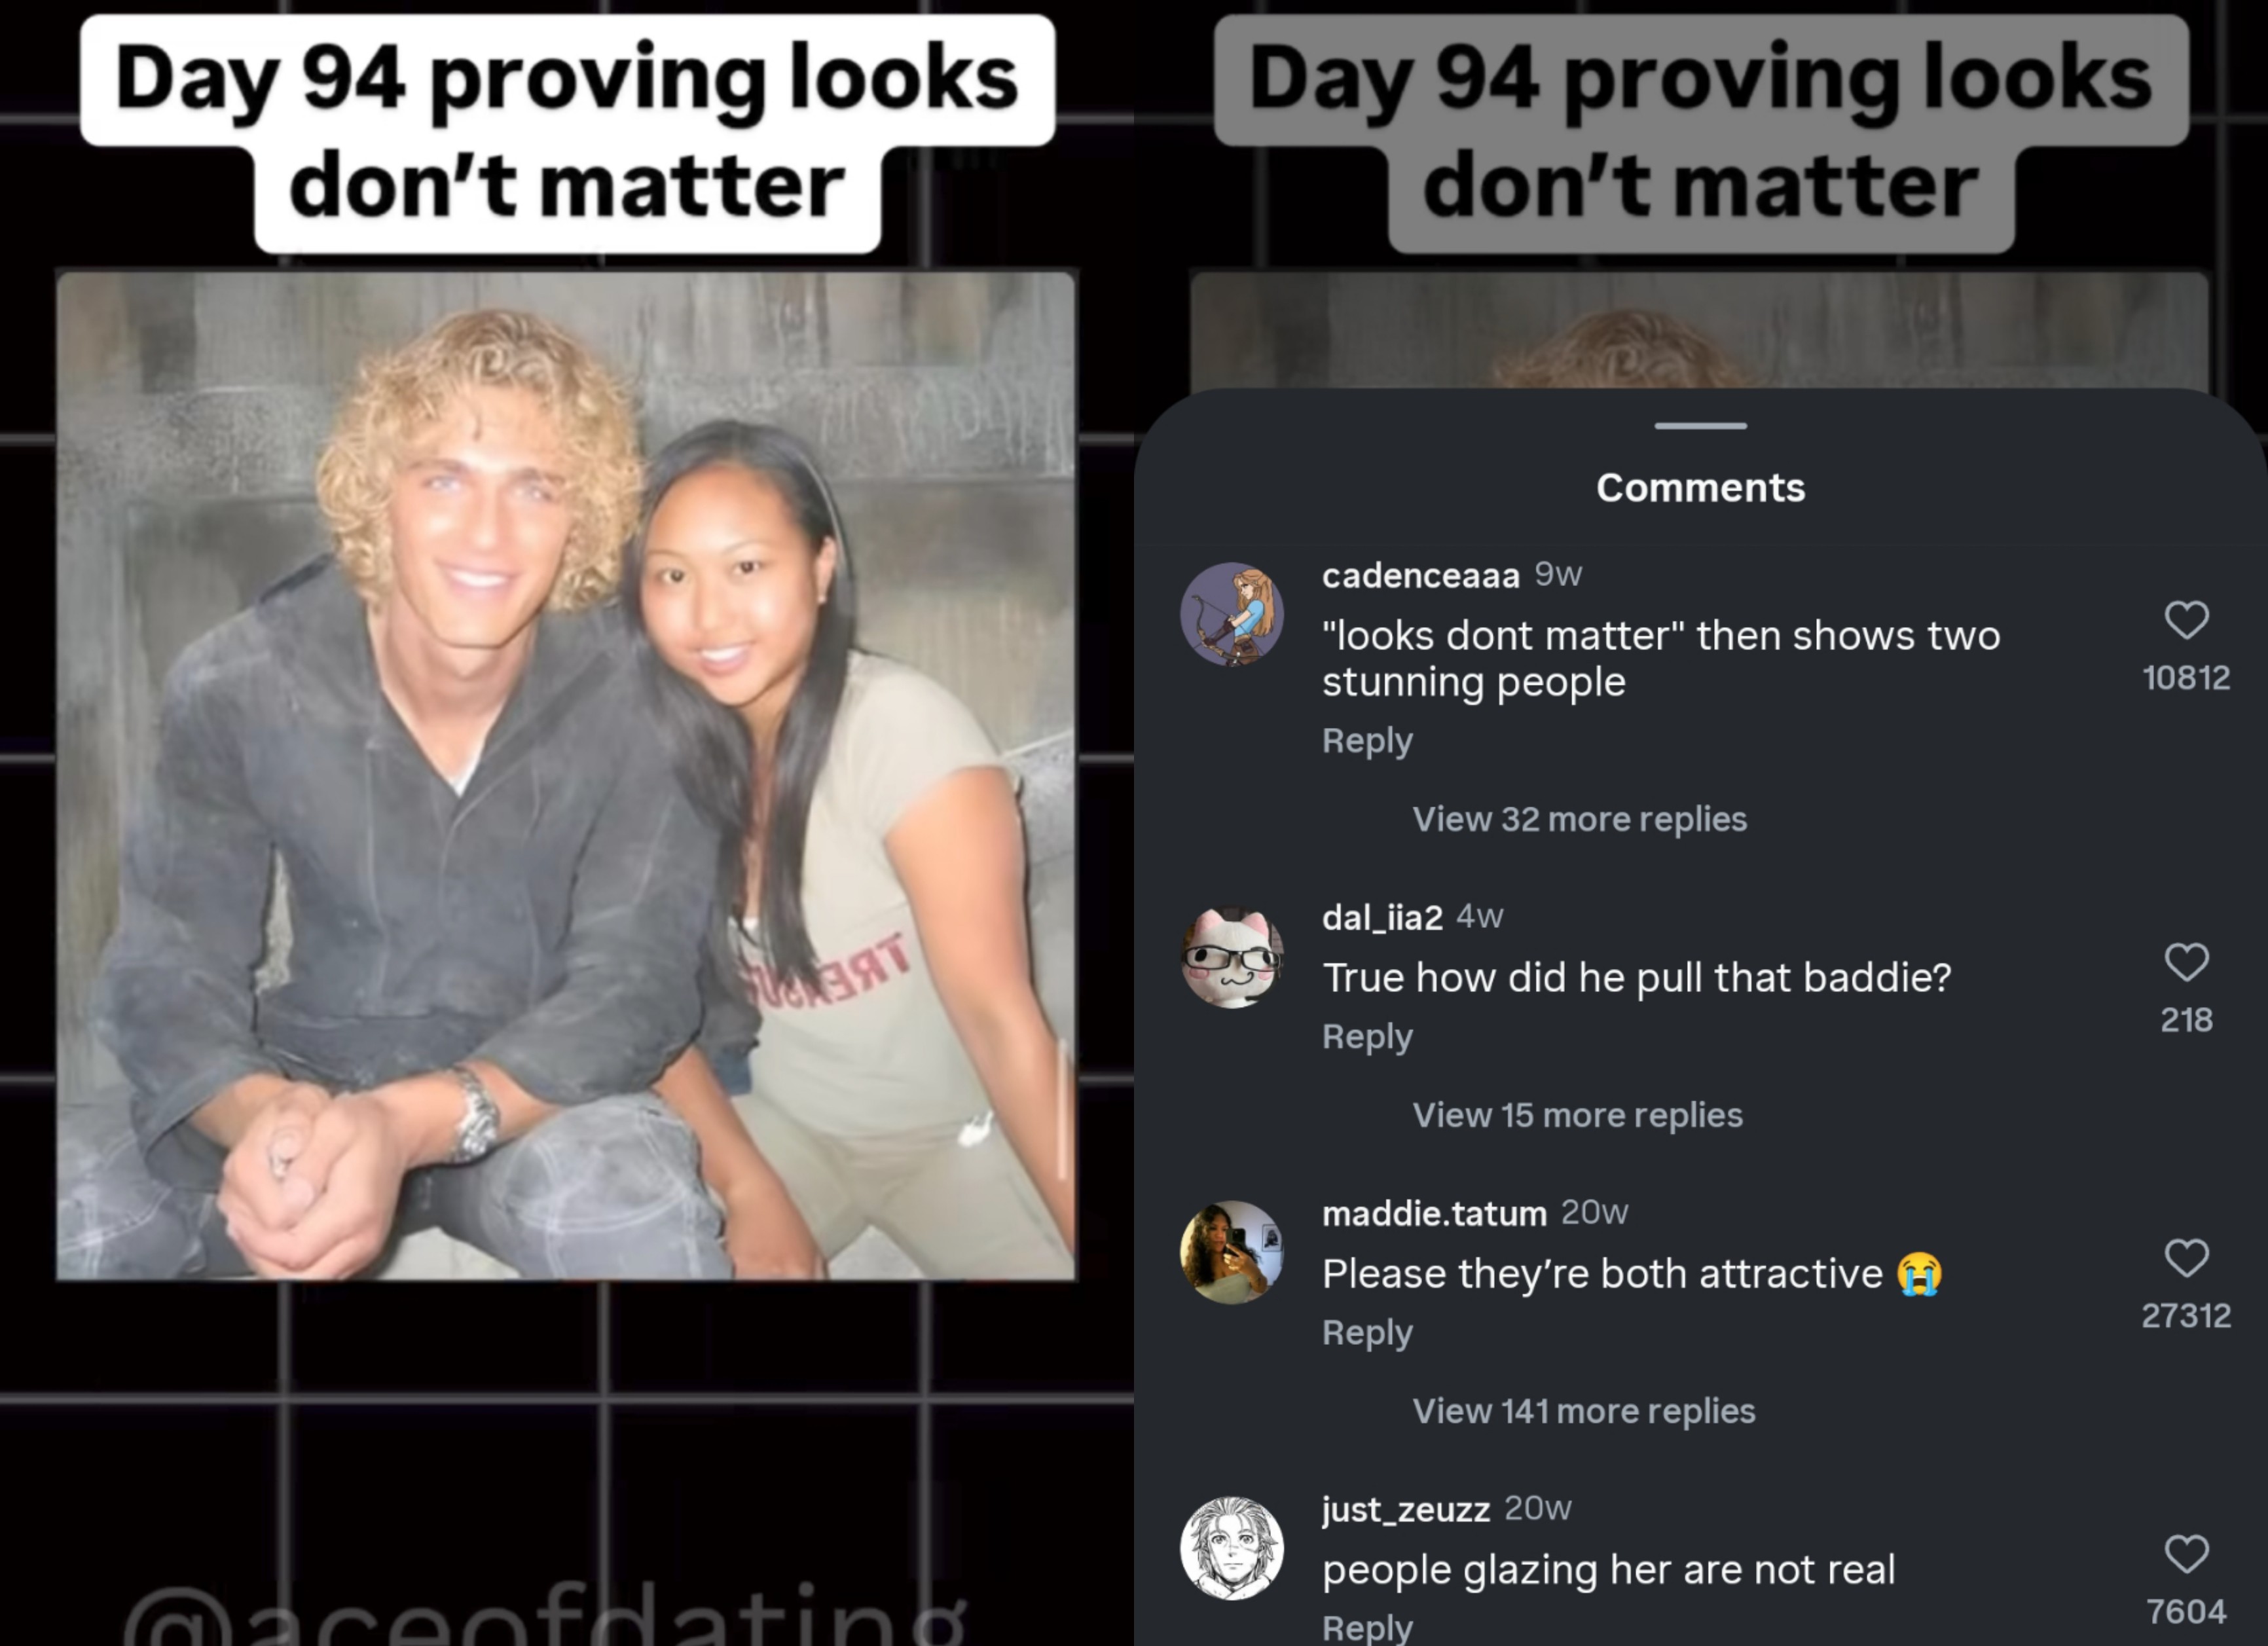The height and width of the screenshot is (1646, 2268).
Task: Open dal_iia2's cat avatar
Action: 1232,956
